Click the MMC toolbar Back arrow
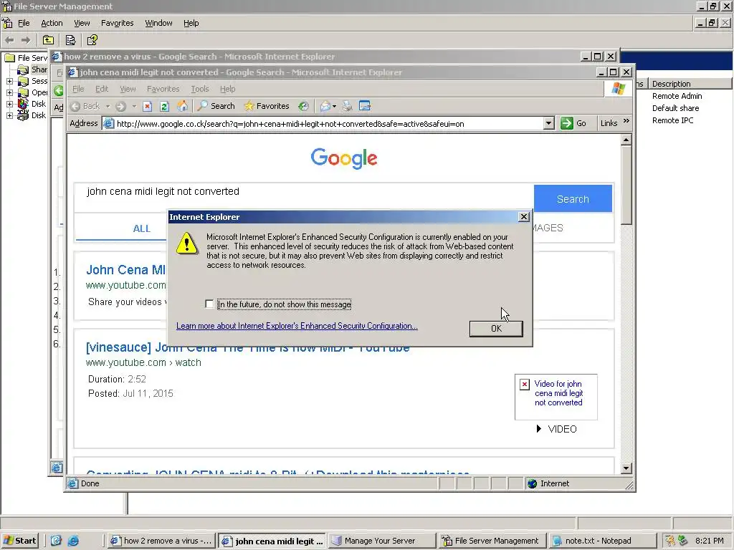The height and width of the screenshot is (550, 734). [10, 40]
